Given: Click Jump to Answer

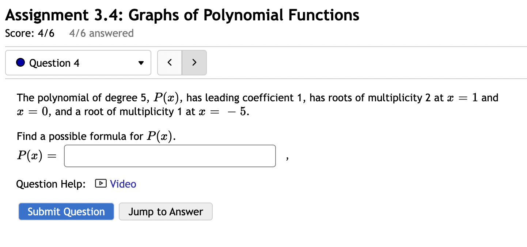Looking at the screenshot, I should pos(166,211).
